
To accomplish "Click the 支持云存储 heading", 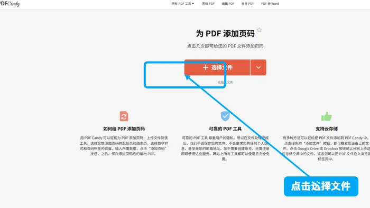I will (x=327, y=129).
